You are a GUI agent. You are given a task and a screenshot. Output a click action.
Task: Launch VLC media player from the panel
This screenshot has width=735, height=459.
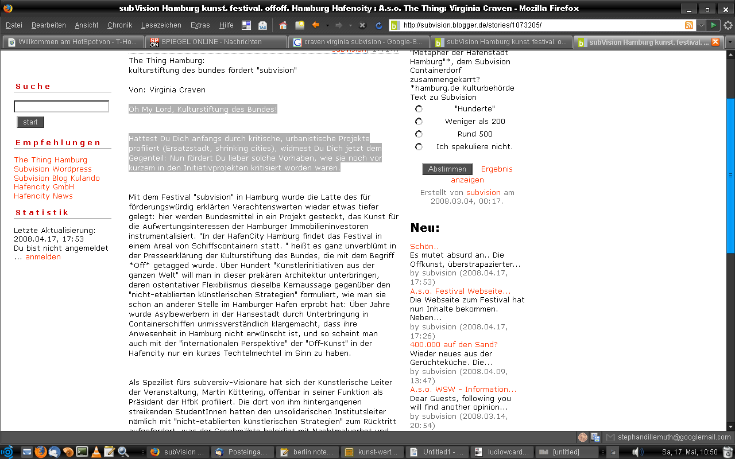(96, 452)
